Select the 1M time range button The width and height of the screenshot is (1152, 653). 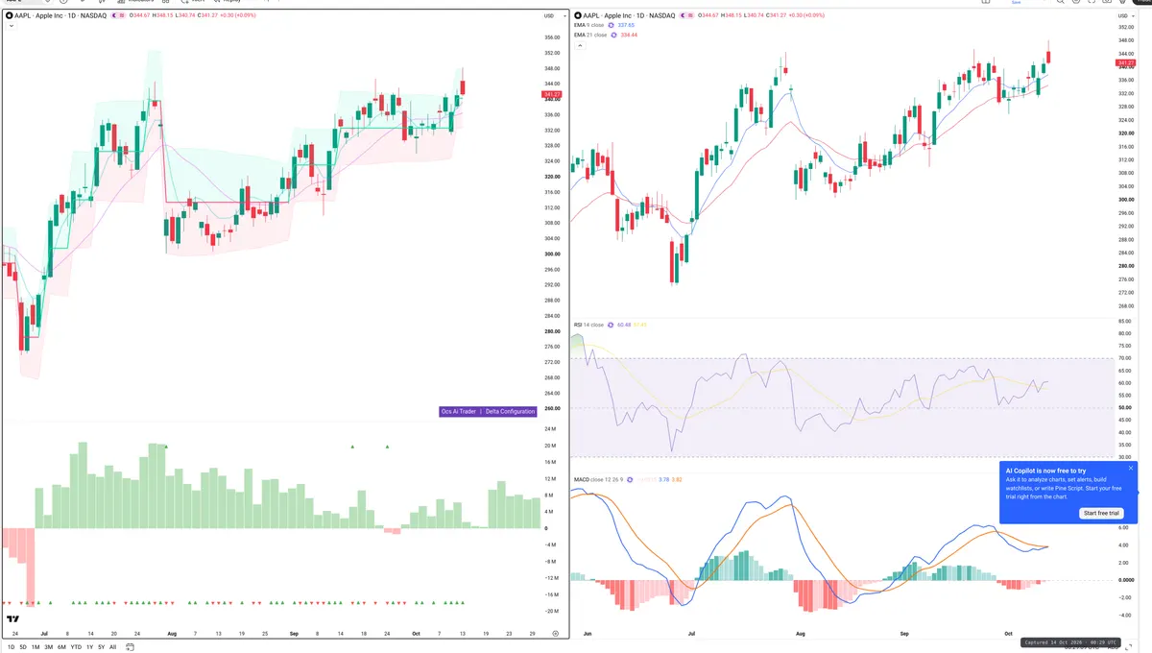point(36,647)
